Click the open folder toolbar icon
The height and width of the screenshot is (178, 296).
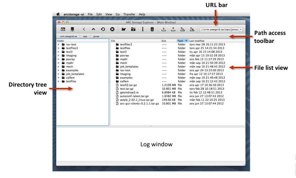click(124, 29)
